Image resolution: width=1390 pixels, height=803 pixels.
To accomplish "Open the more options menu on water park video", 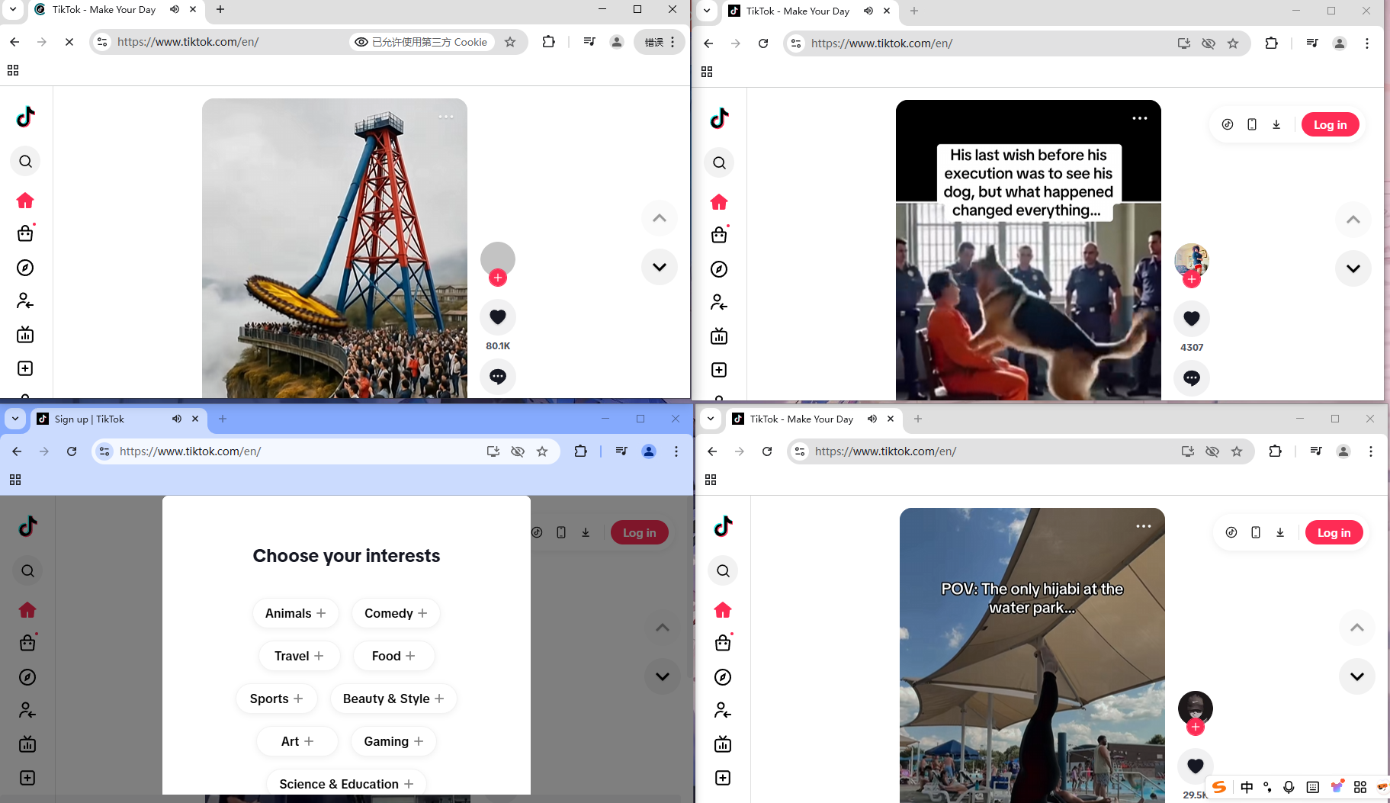I will click(x=1143, y=526).
